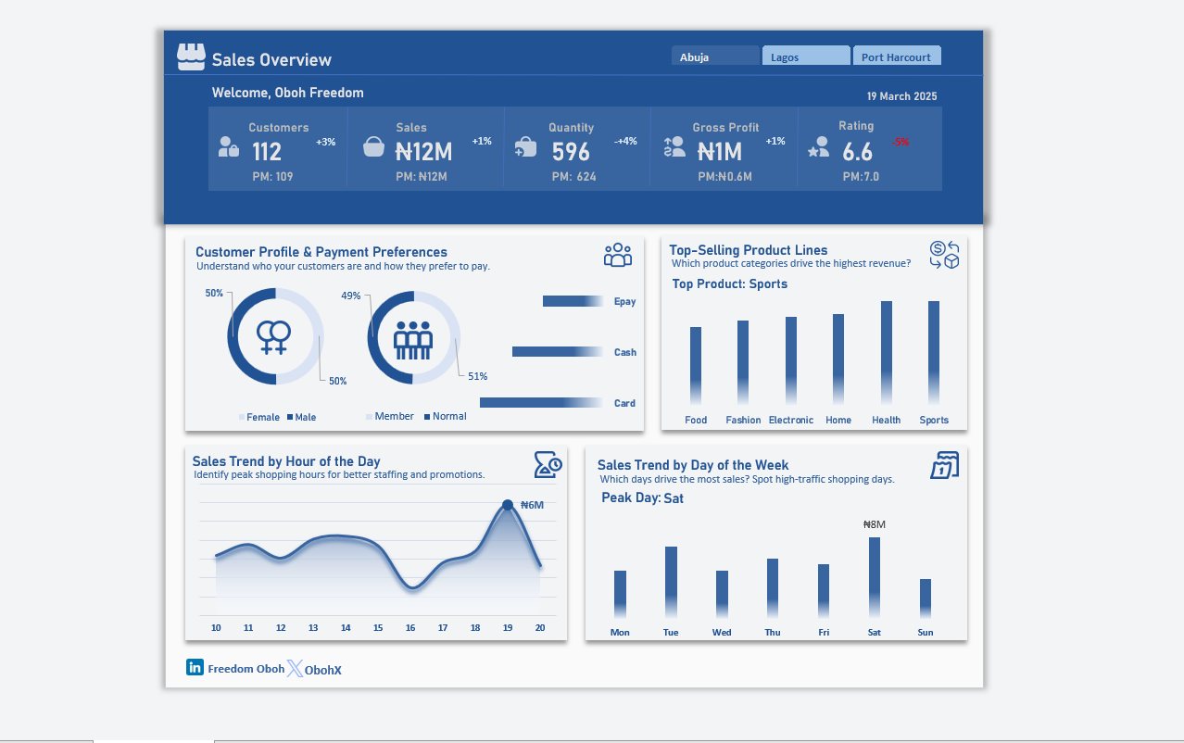Switch to the Lagos tab
Screen dimensions: 1184x743
tap(806, 56)
